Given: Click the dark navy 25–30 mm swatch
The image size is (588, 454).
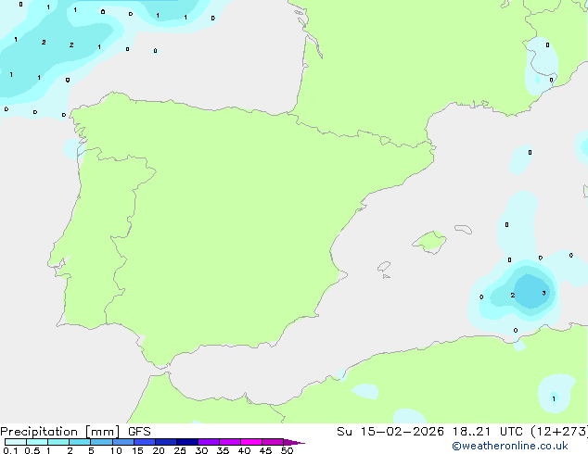Looking at the screenshot, I should [186, 442].
